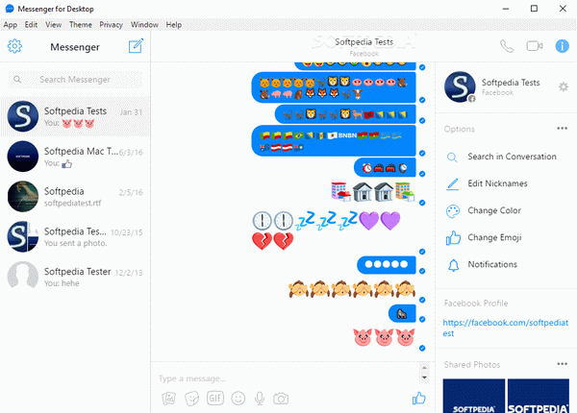The width and height of the screenshot is (577, 413).
Task: Click Softpedia Tests profile avatar in info panel
Action: coord(460,87)
